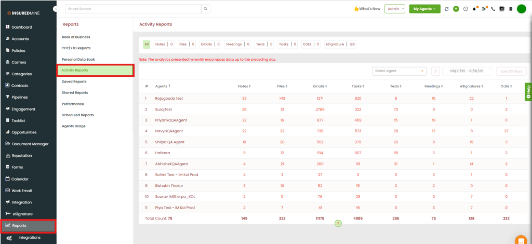
Task: Open Saved Reports in Reports menu
Action: (x=74, y=82)
